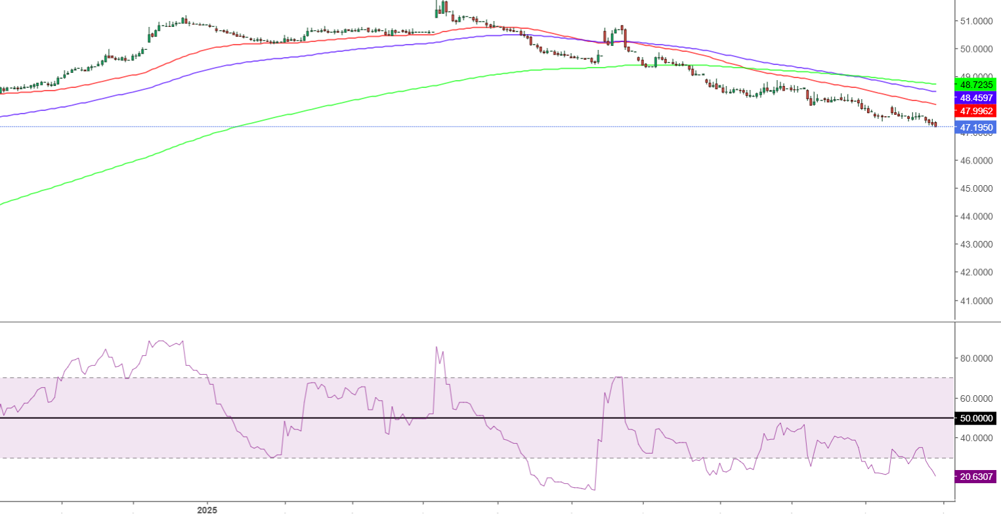Click the last candlestick at the right edge

pyautogui.click(x=935, y=124)
